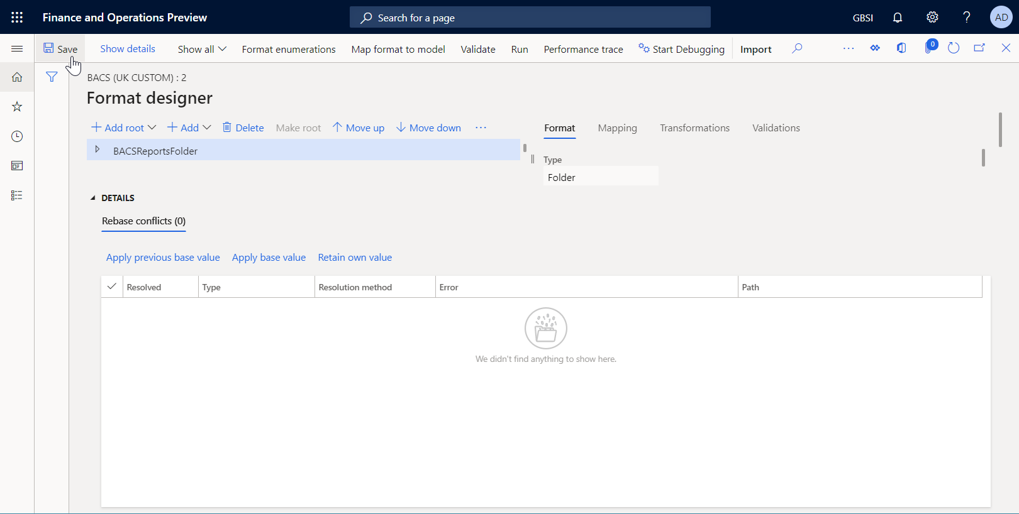Click Show details
The width and height of the screenshot is (1019, 514).
[x=128, y=49]
